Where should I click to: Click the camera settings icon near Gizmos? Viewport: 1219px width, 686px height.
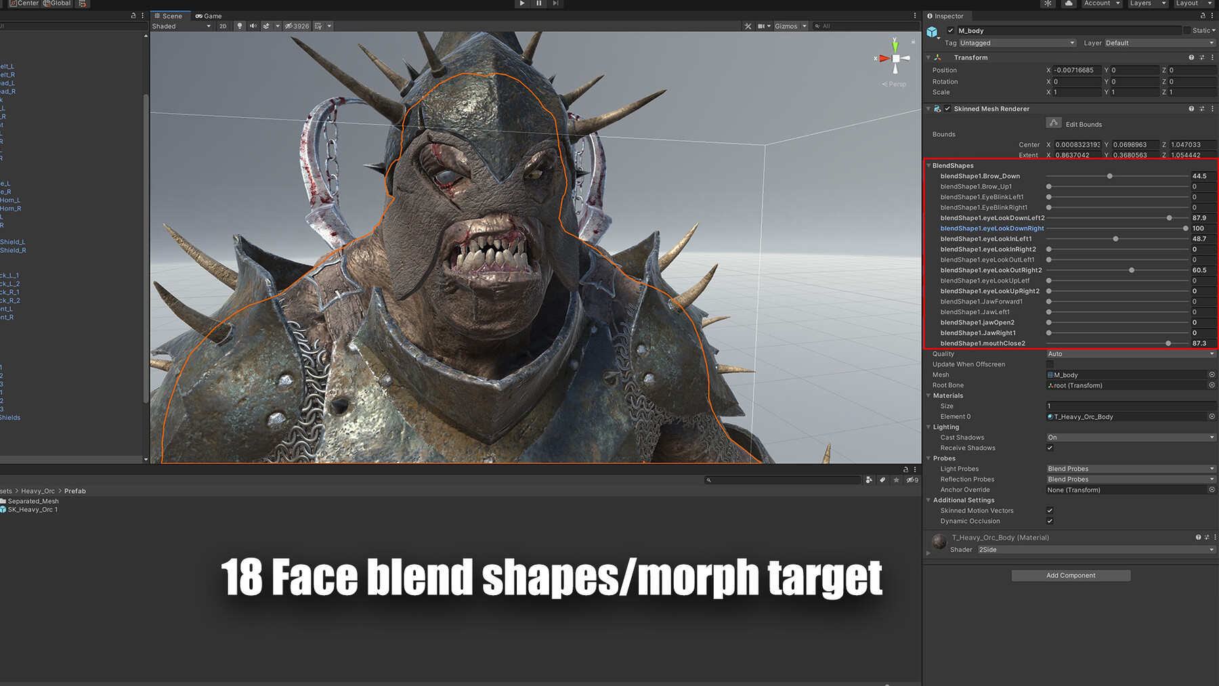coord(761,26)
